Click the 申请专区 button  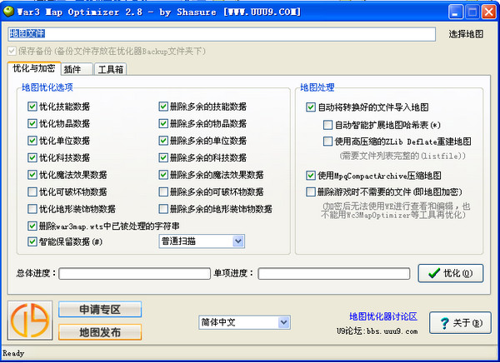pos(100,310)
